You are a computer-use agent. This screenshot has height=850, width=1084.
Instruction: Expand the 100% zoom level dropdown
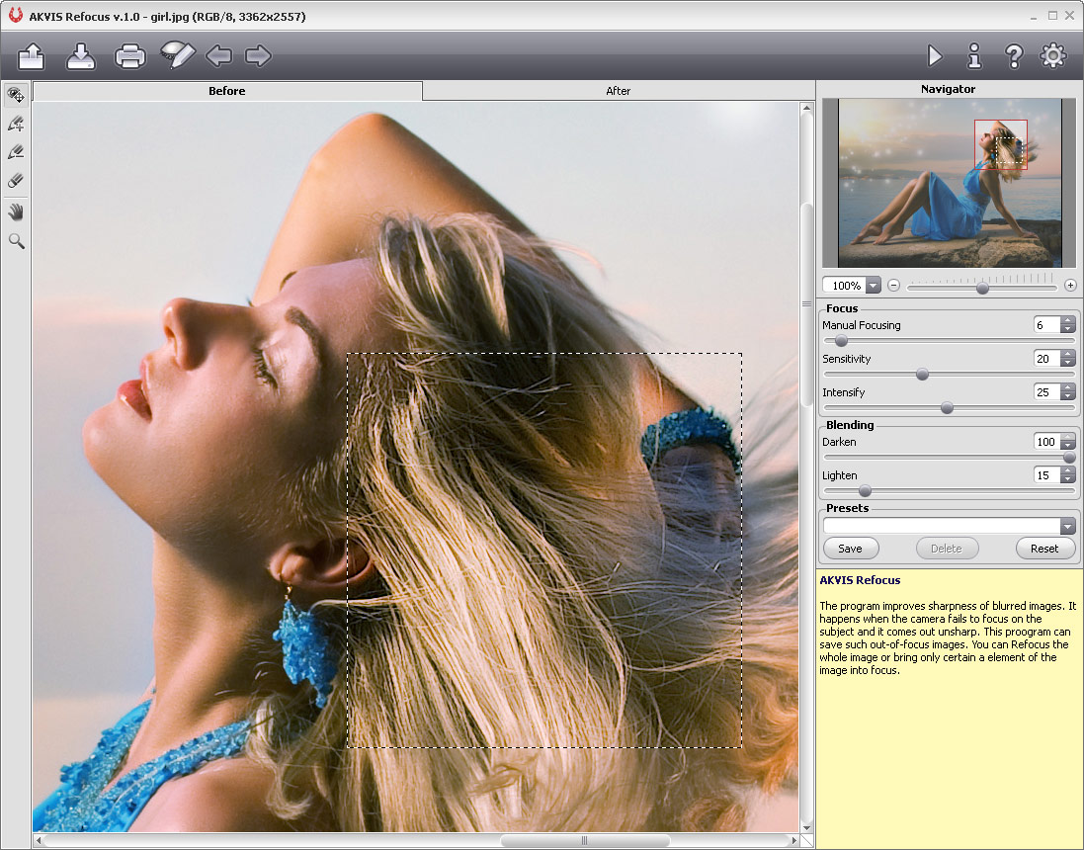(873, 286)
